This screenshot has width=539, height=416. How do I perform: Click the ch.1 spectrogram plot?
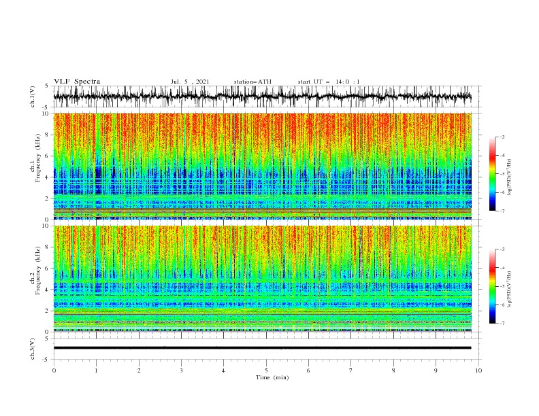pos(262,166)
